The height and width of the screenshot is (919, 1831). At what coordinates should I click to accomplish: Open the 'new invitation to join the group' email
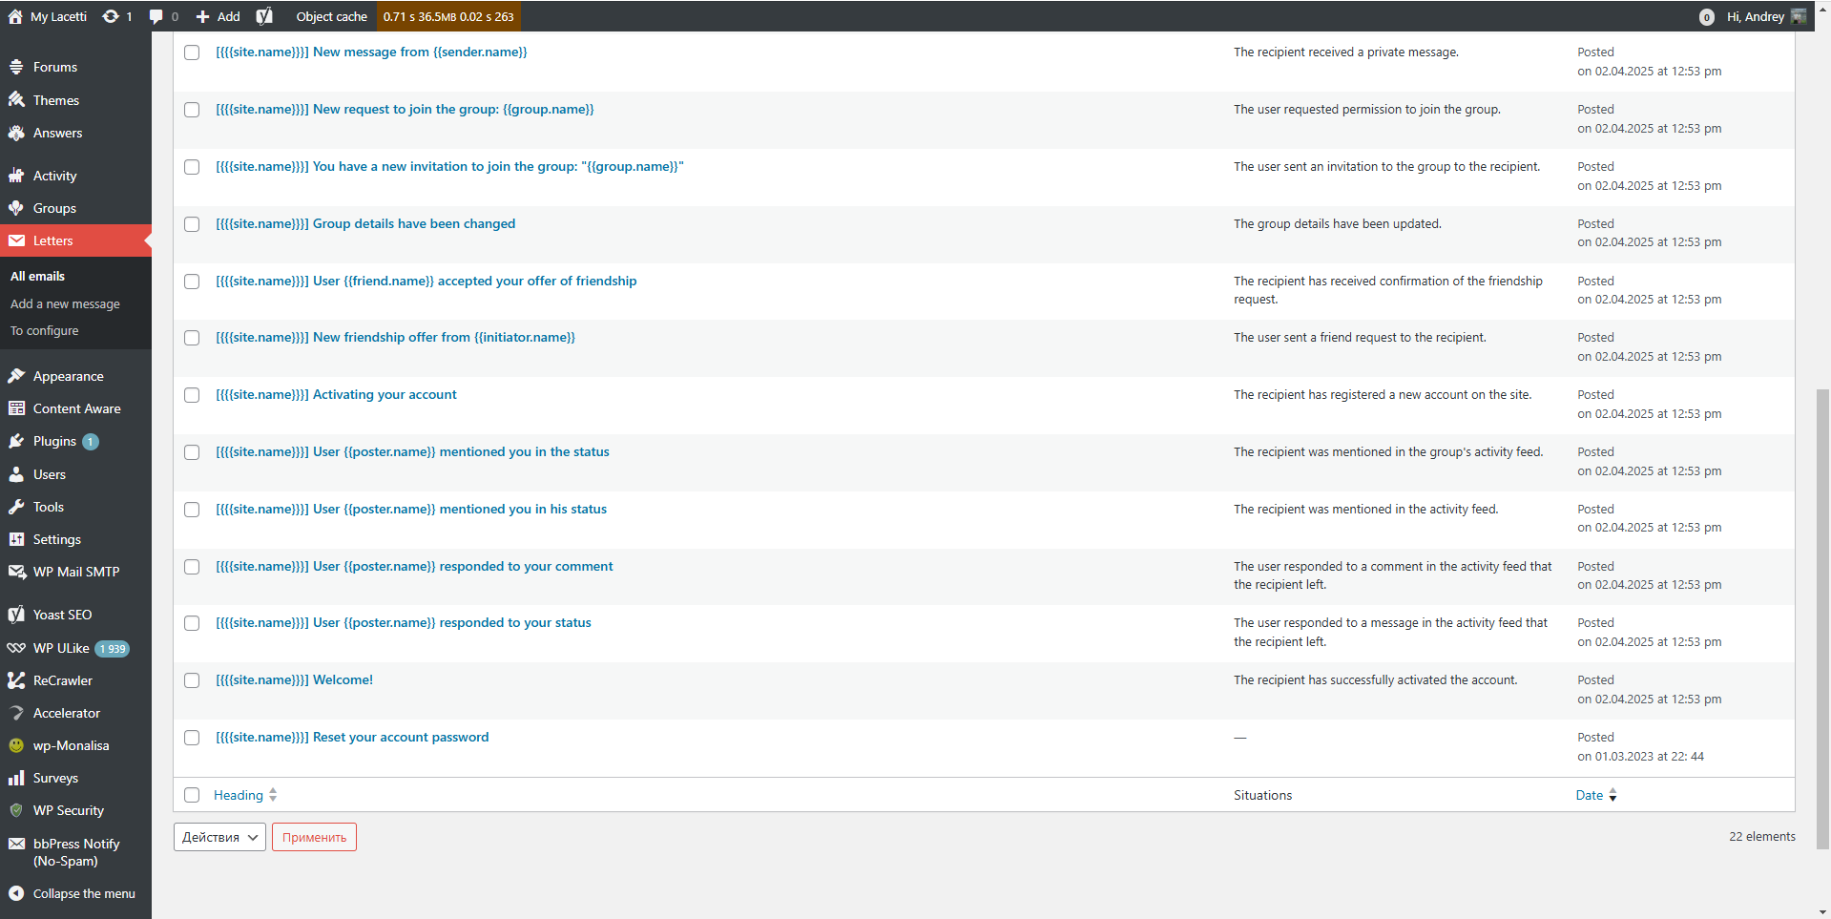tap(449, 167)
